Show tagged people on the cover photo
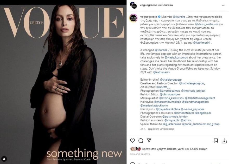Screen dimensions: 229x164 tap(4, 159)
